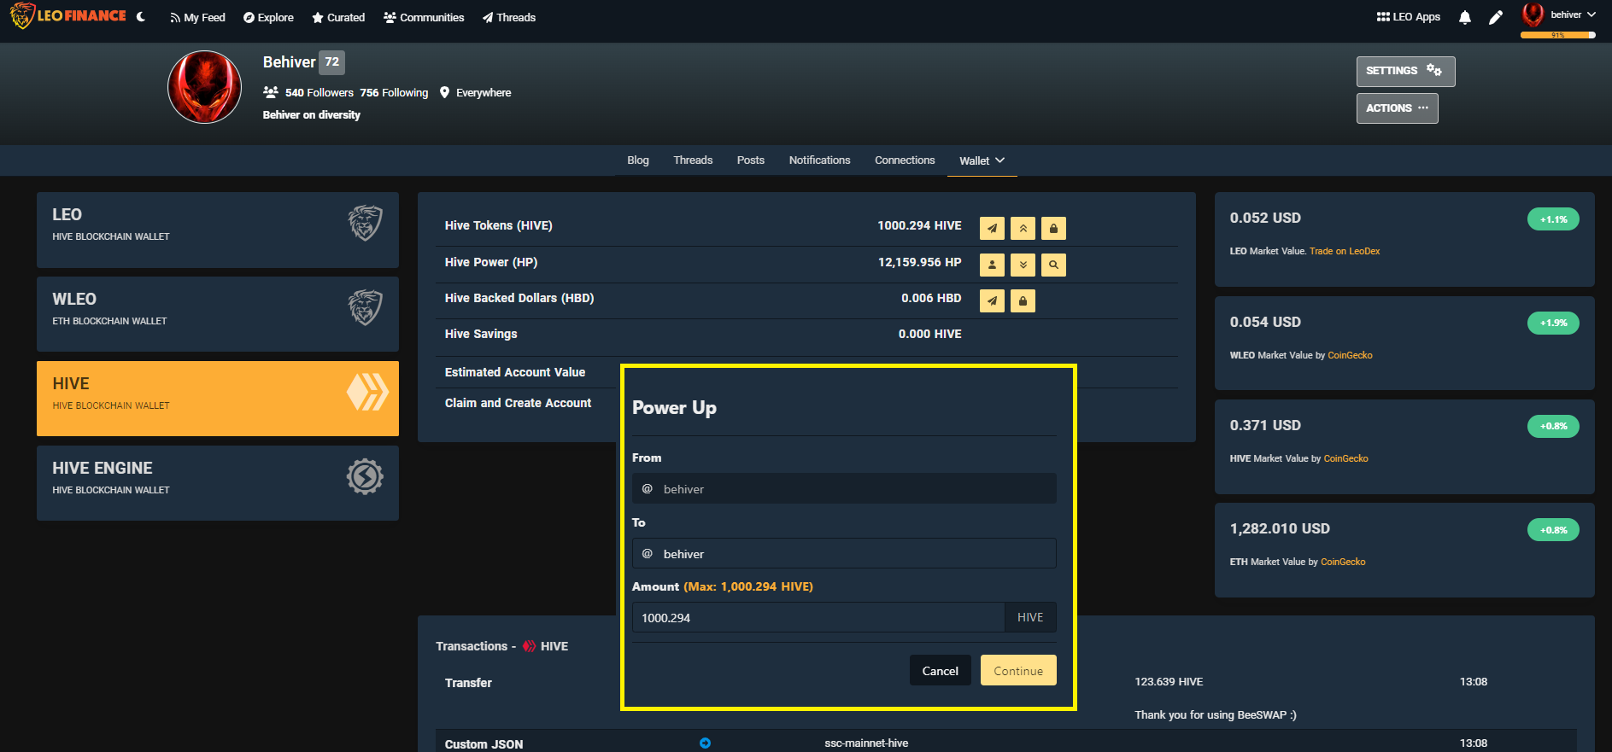The width and height of the screenshot is (1612, 752).
Task: Select the HIVE ENGINE wallet card
Action: (x=218, y=483)
